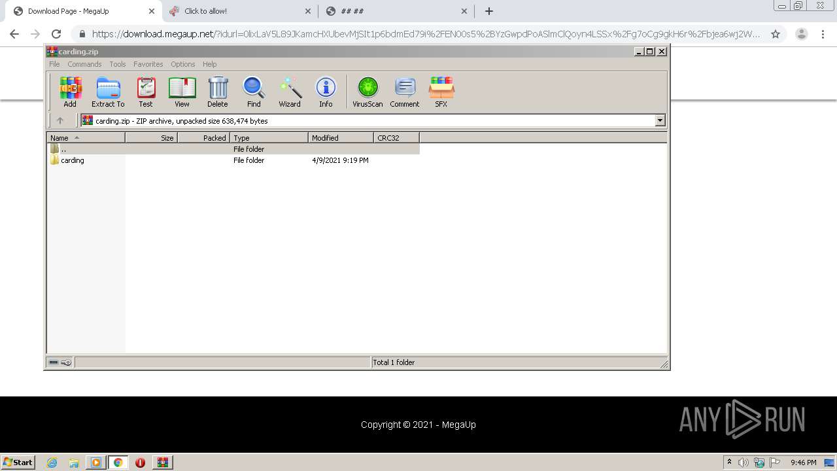Open Chrome menu three dots
Screen dimensions: 837x471
point(823,34)
